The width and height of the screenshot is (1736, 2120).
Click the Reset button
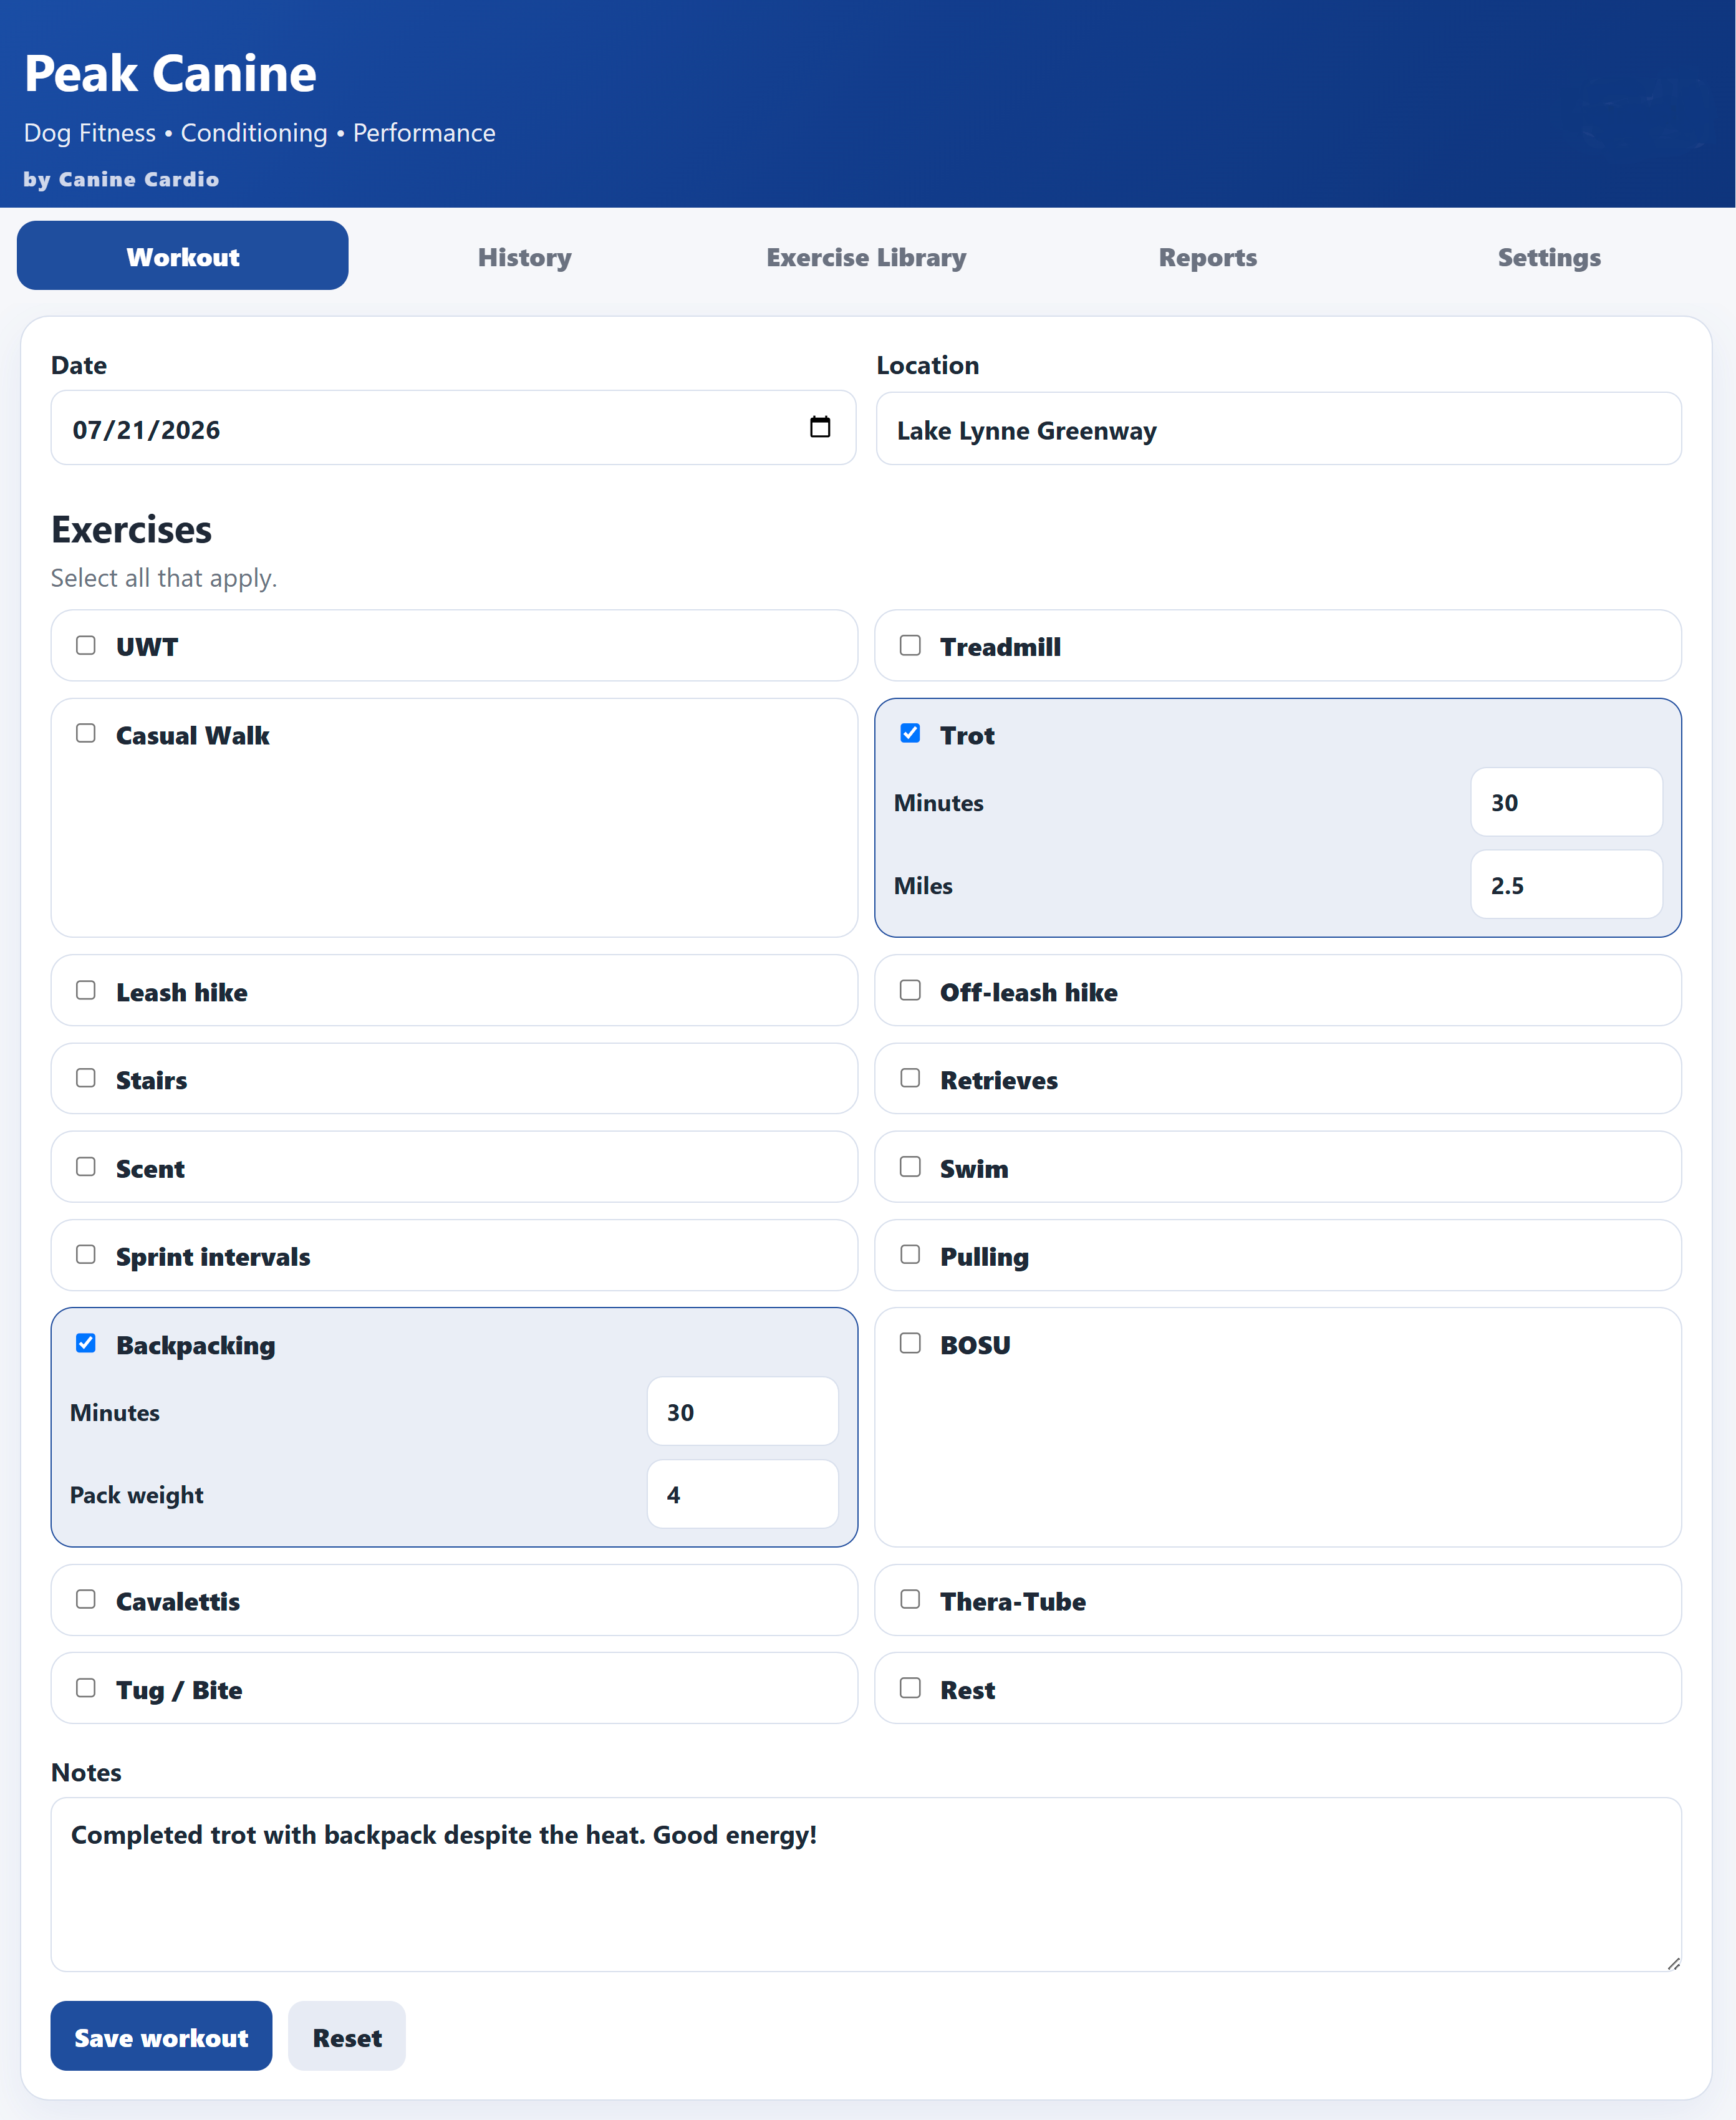[x=347, y=2037]
